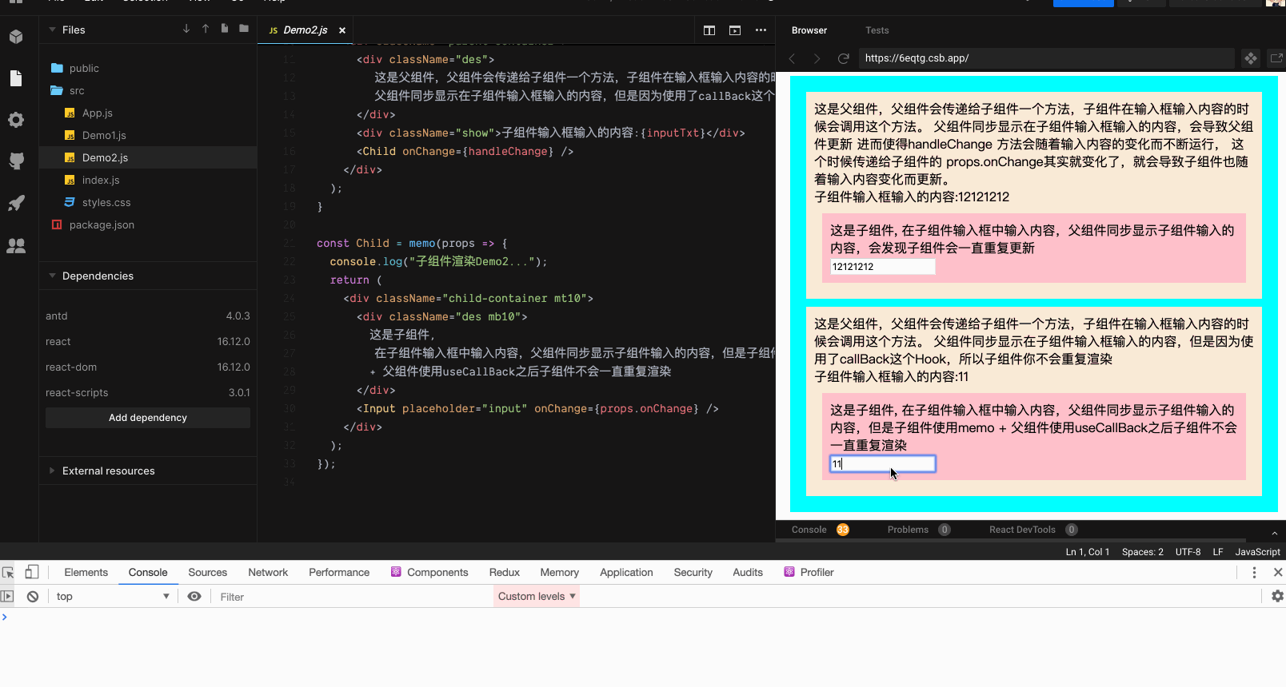Create a new file in Files
1286x687 pixels.
tap(225, 29)
